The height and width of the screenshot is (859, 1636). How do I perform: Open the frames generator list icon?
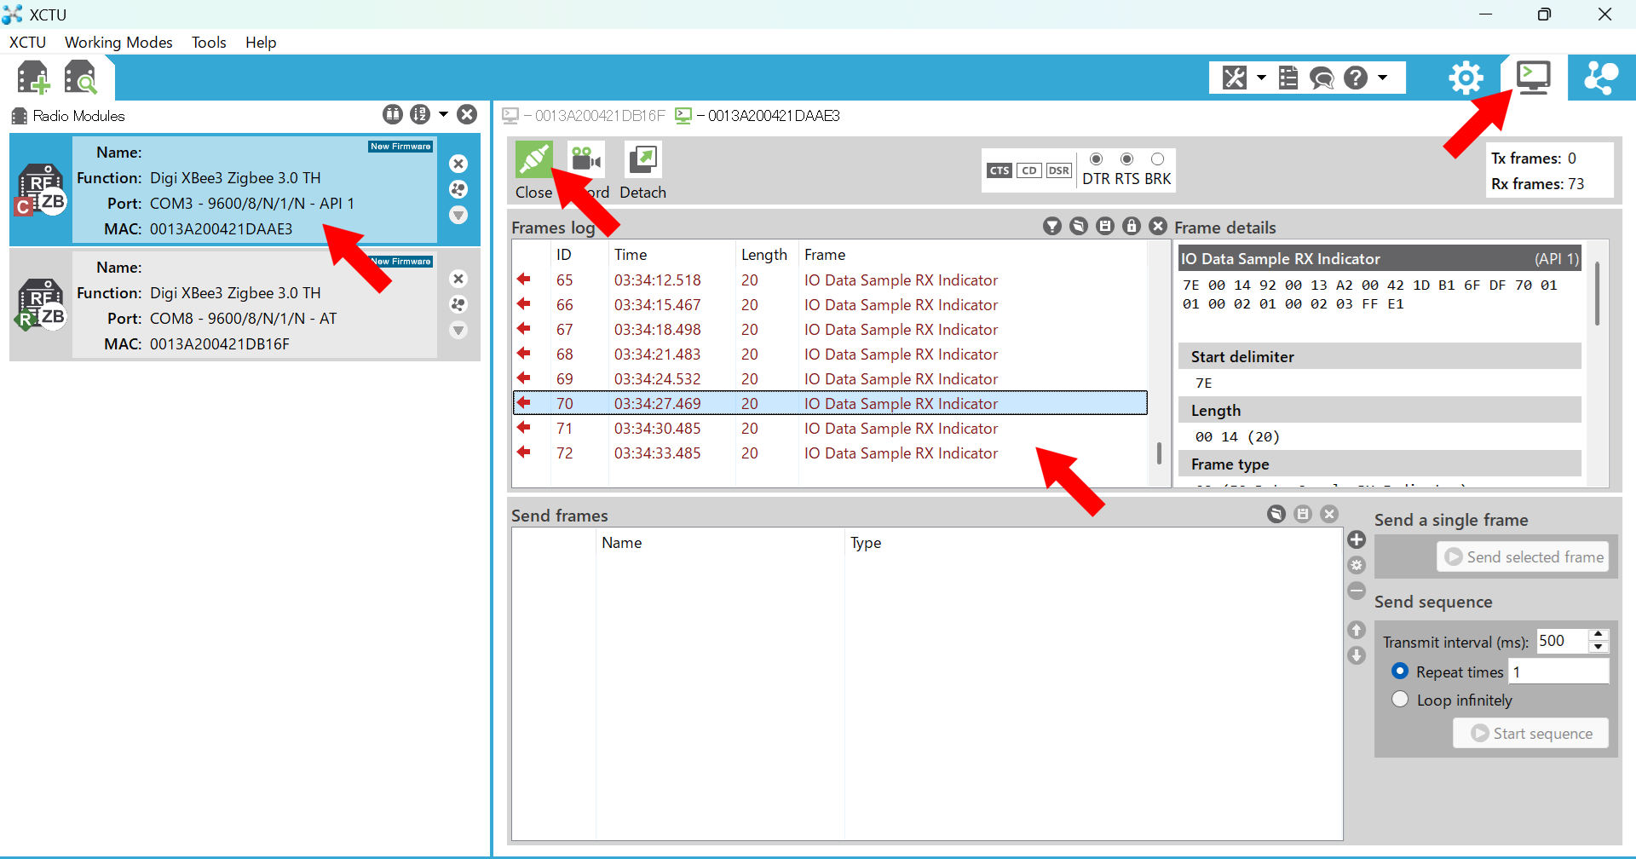click(x=1288, y=78)
